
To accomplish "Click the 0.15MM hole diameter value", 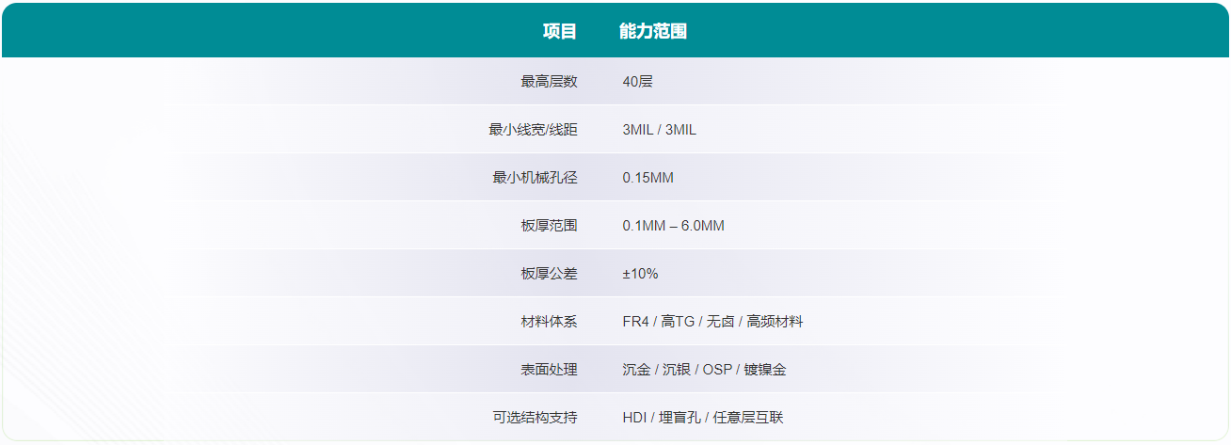I will click(x=647, y=178).
